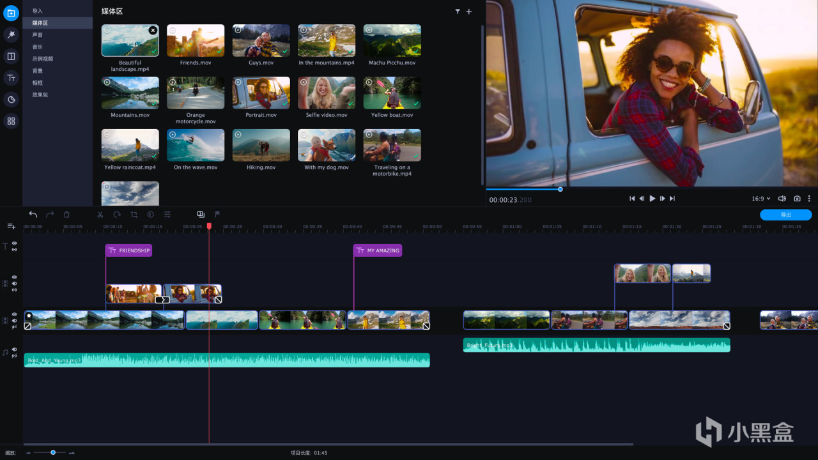This screenshot has height=460, width=818.
Task: Activate the crop tool
Action: tap(134, 215)
